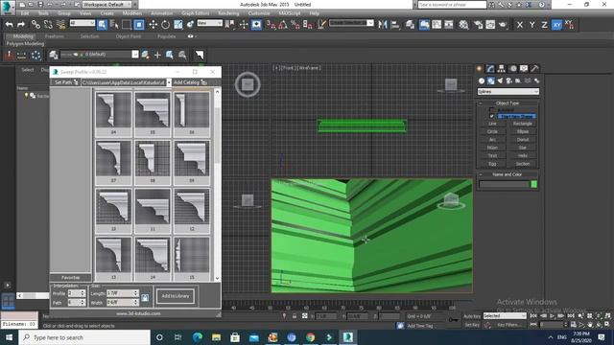Open the selection filter dropdown
This screenshot has height=345, width=614.
pos(83,23)
